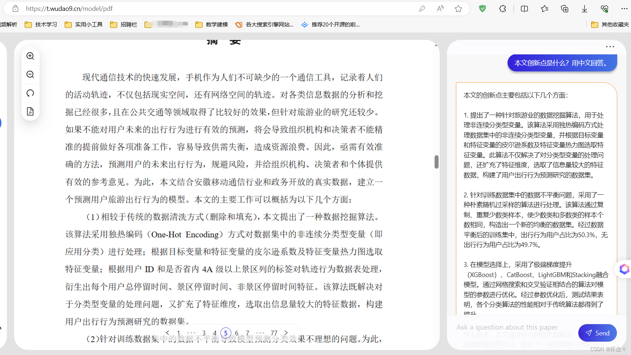631x355 pixels.
Task: Click the floating colorful assistant icon
Action: click(624, 269)
